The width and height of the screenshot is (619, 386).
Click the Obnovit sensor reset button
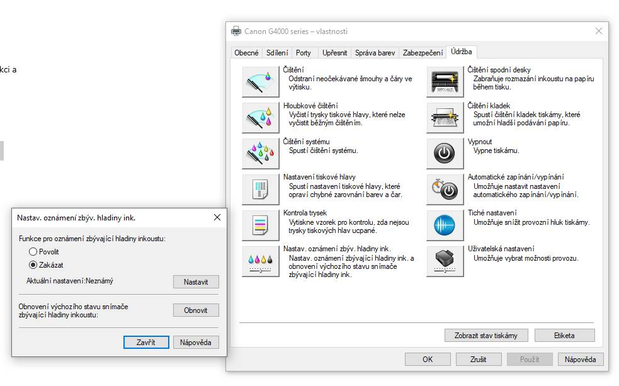[196, 310]
